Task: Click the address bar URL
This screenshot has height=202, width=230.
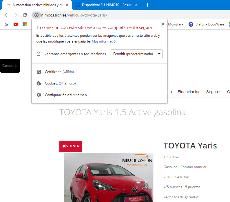Action: pos(74,15)
